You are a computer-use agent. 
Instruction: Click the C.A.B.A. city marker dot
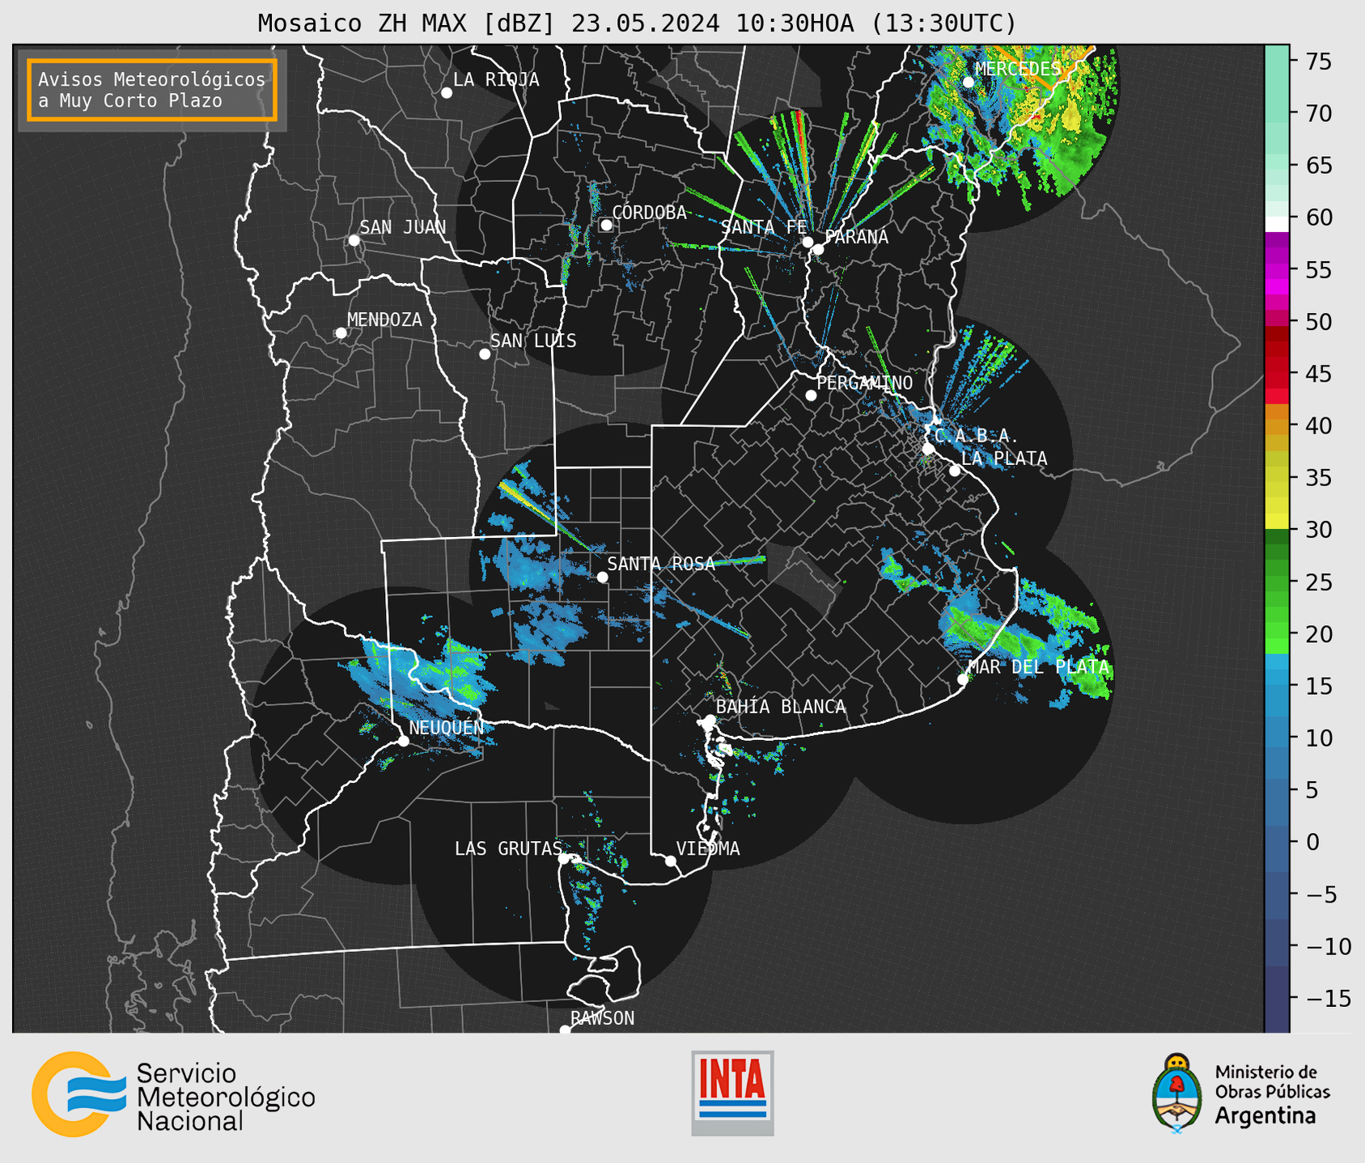click(x=929, y=448)
